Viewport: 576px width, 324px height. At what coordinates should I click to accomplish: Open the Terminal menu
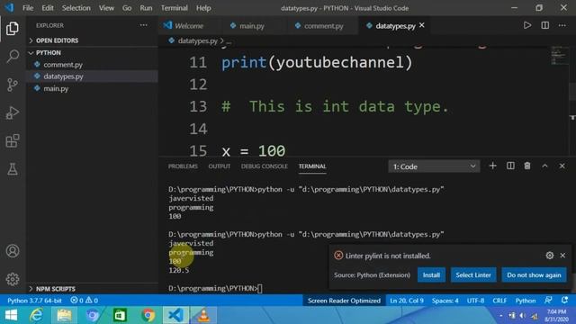pyautogui.click(x=174, y=8)
